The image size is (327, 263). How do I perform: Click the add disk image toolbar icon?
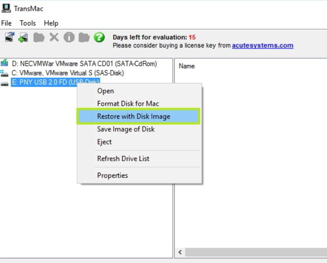23,37
